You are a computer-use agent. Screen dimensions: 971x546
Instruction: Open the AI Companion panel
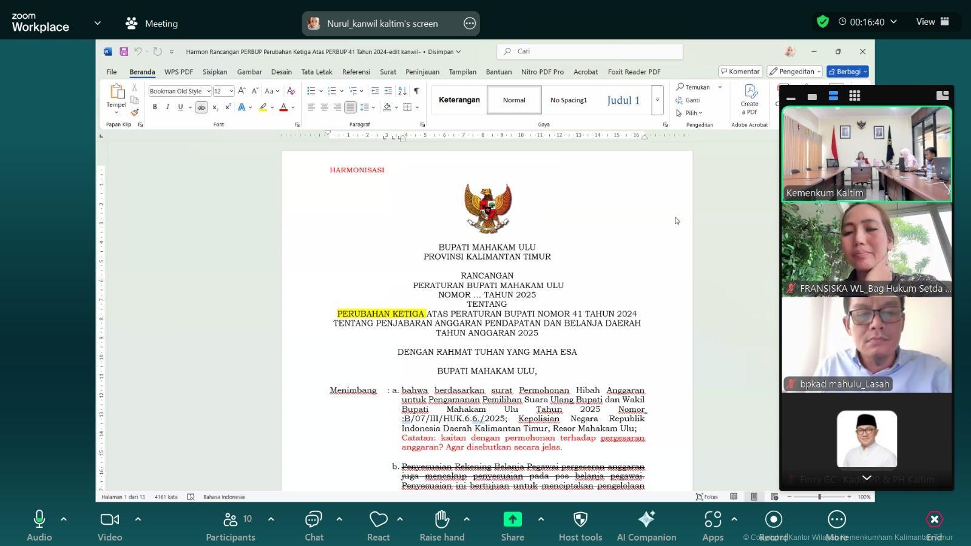click(x=646, y=520)
